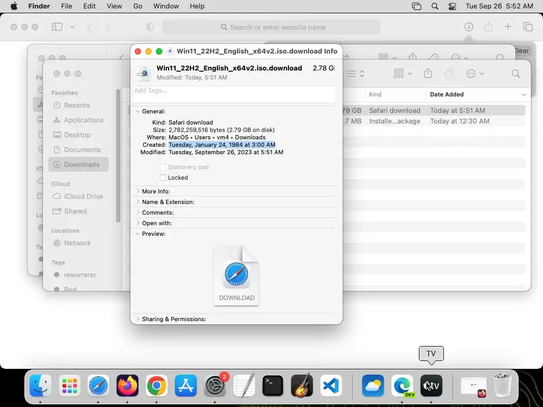The image size is (543, 407).
Task: Click Safari address search field
Action: (x=271, y=27)
